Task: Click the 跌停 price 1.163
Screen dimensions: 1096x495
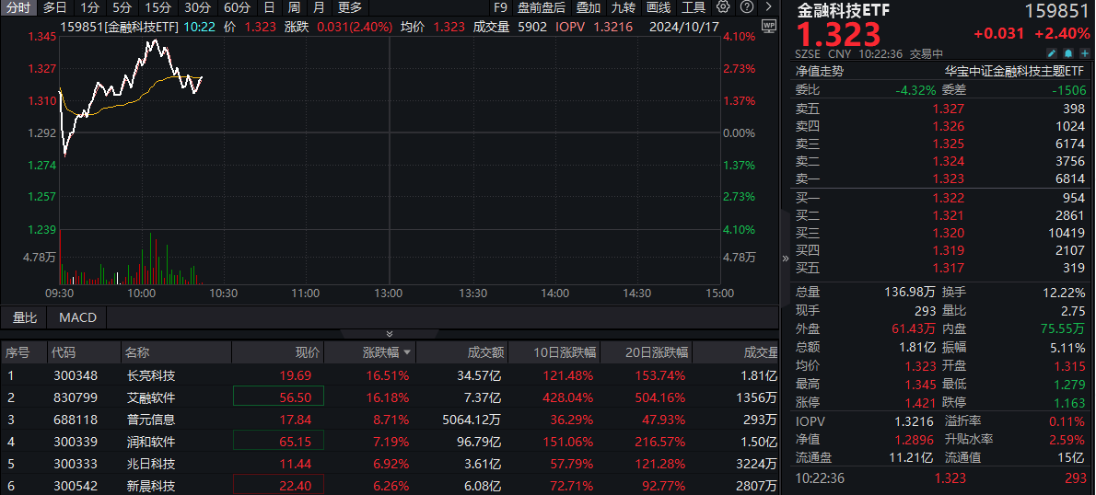Action: tap(1068, 403)
